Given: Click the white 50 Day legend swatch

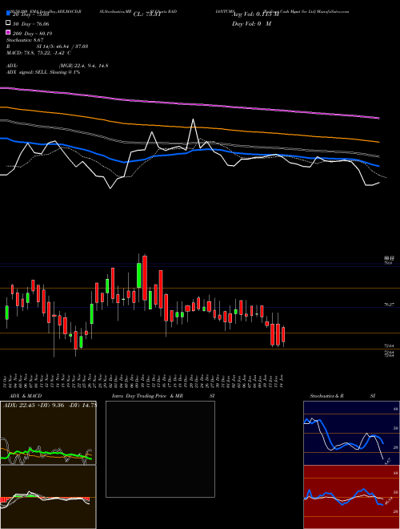Looking at the screenshot, I should pos(8,23).
